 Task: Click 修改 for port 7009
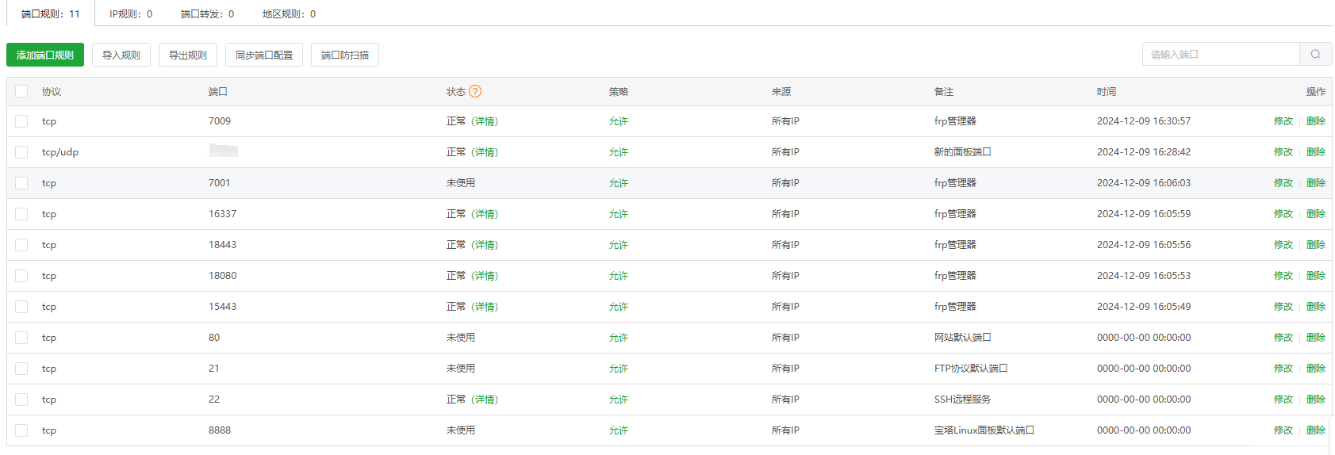pyautogui.click(x=1283, y=121)
